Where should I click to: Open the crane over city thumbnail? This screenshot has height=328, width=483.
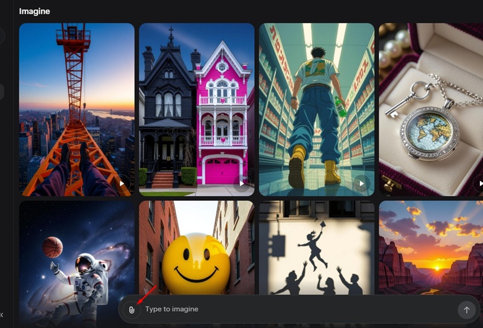click(x=77, y=110)
